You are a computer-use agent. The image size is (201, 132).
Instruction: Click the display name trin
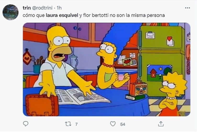[27, 8]
